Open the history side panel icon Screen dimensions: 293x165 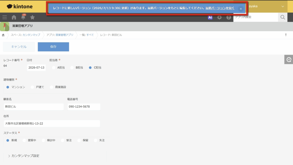tap(289, 60)
